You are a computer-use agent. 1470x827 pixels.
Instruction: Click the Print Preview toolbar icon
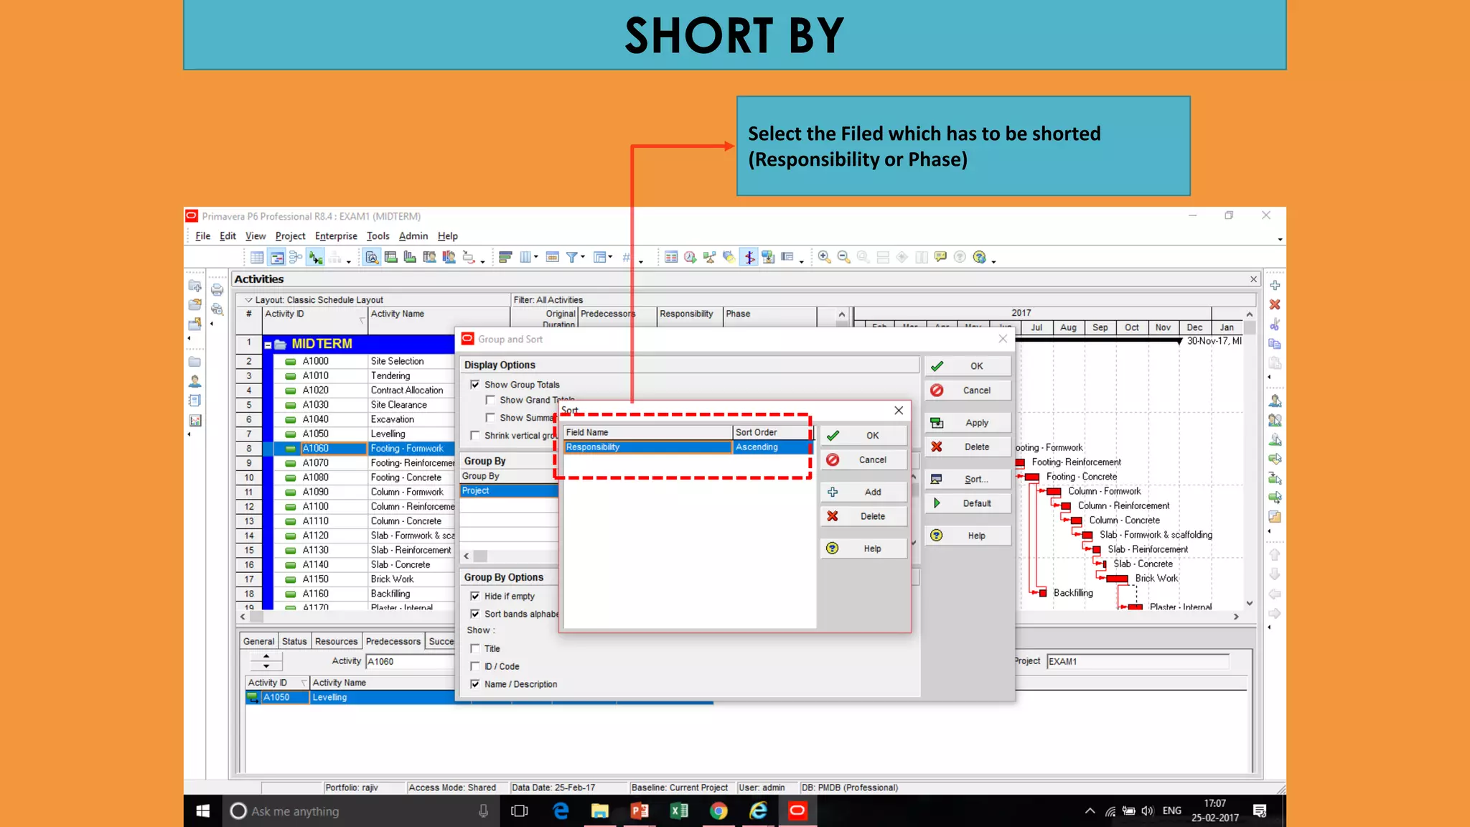(x=217, y=309)
